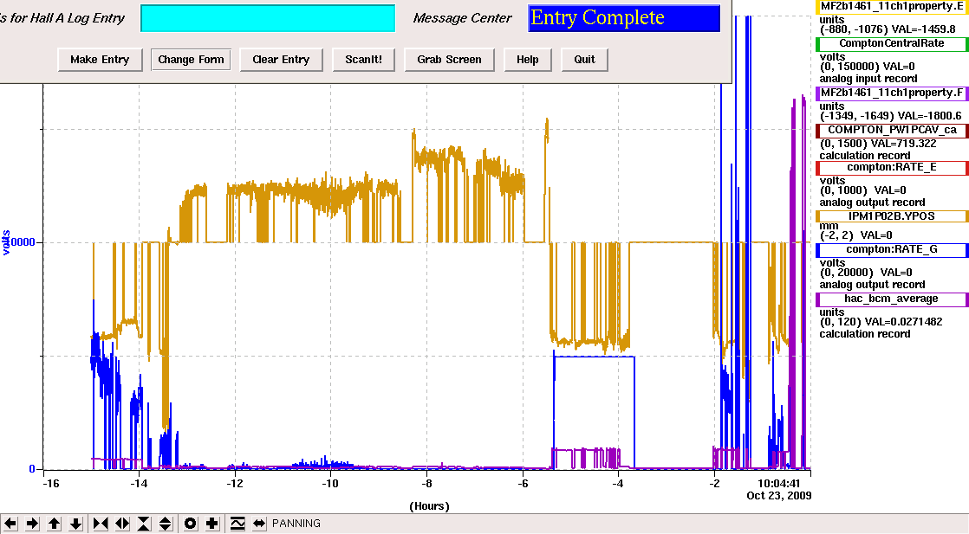Pan the plot down with the down arrow icon
The height and width of the screenshot is (534, 969).
click(x=75, y=524)
